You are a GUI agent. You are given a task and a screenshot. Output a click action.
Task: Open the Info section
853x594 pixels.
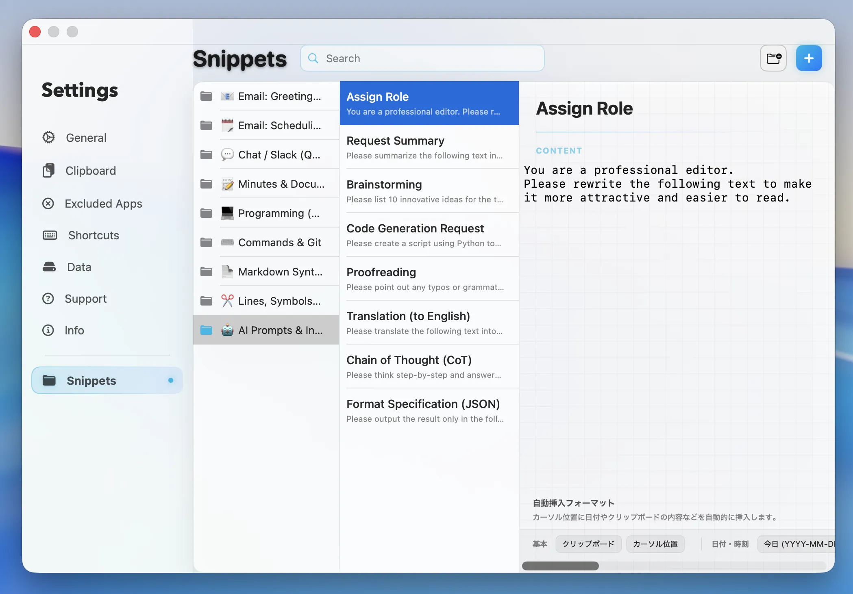click(x=74, y=330)
